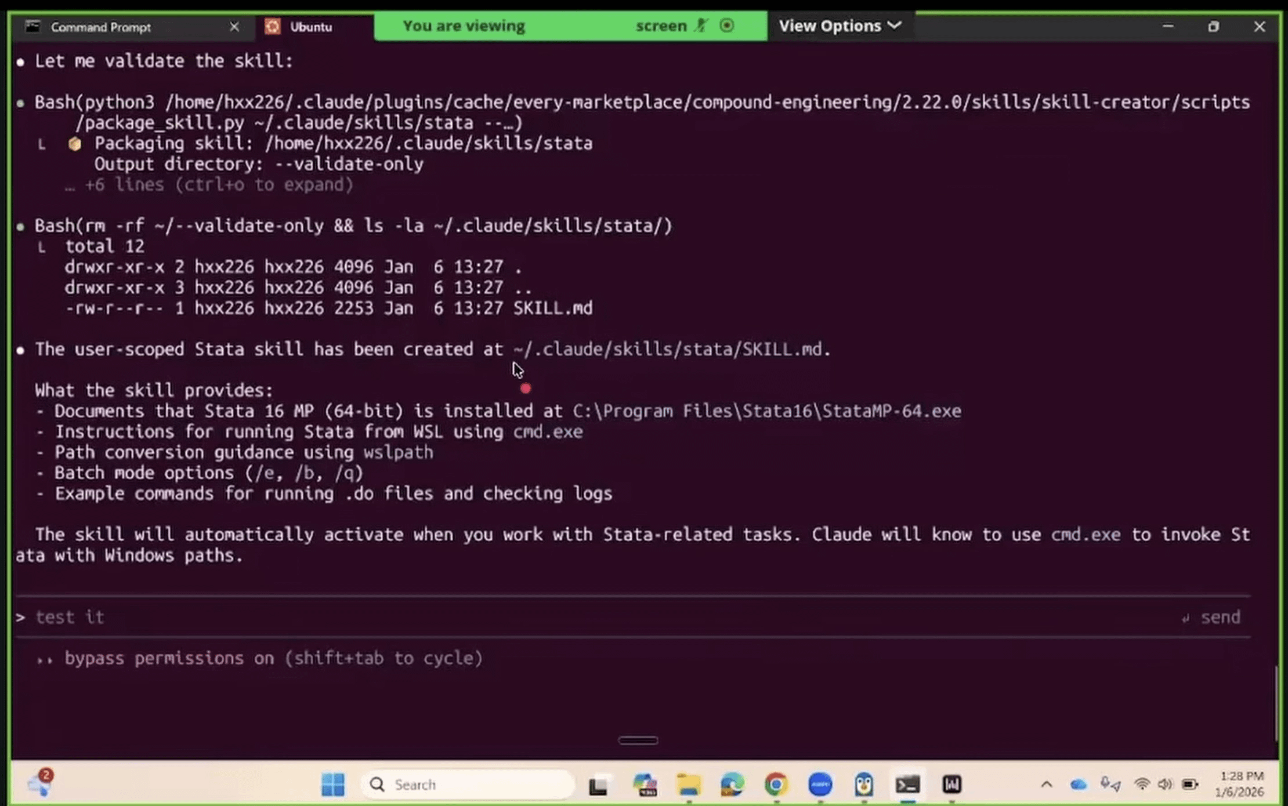Open the dark 'M' app in taskbar

coord(952,785)
